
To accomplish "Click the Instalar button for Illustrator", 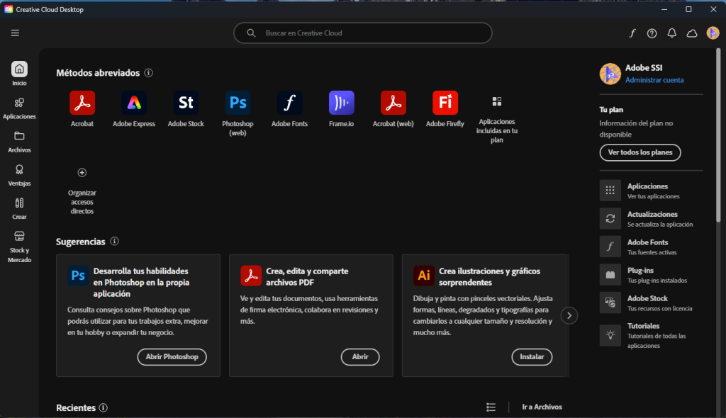I will click(532, 357).
